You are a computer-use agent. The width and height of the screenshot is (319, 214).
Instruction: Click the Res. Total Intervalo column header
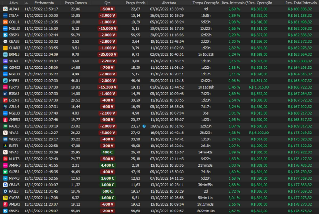coord(301,3)
